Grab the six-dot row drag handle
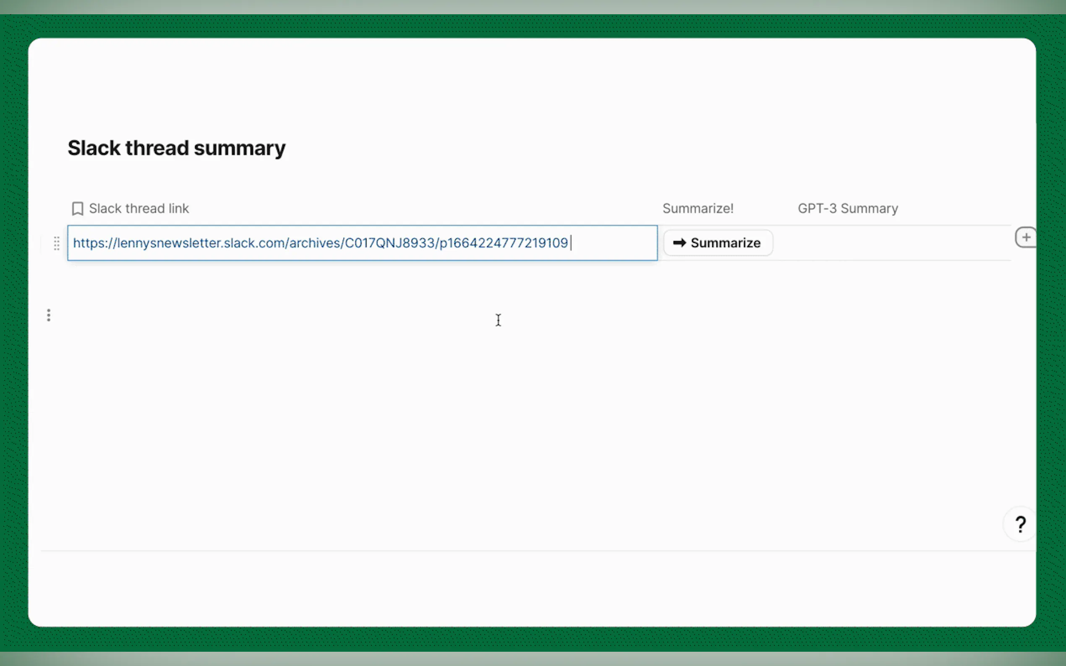 click(56, 243)
